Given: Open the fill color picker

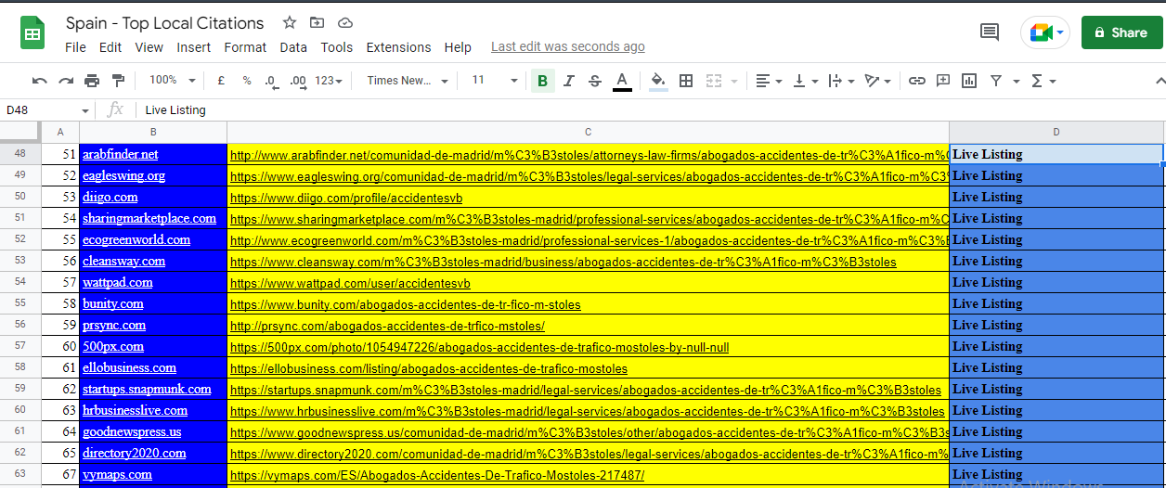Looking at the screenshot, I should click(x=658, y=81).
